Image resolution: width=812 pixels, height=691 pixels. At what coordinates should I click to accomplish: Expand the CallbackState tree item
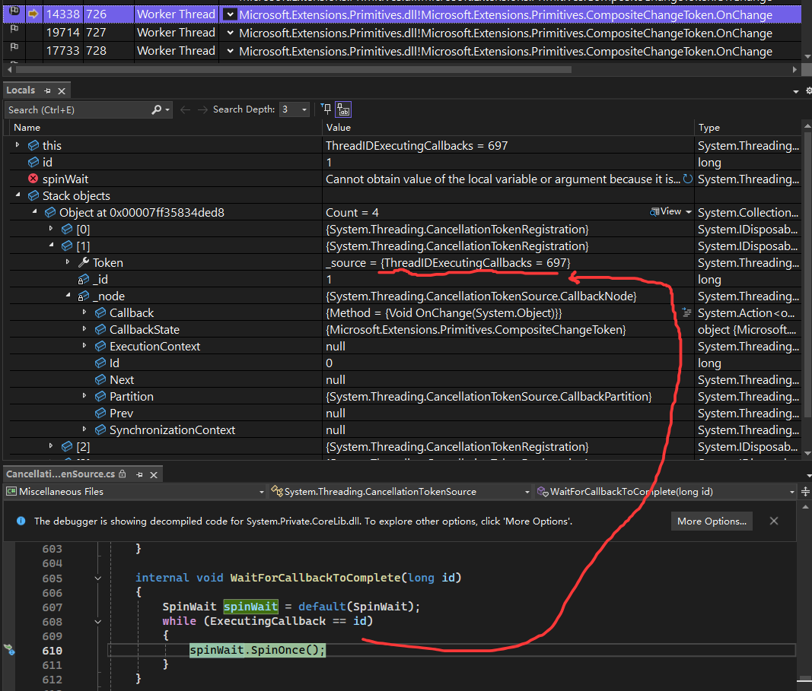click(x=85, y=330)
